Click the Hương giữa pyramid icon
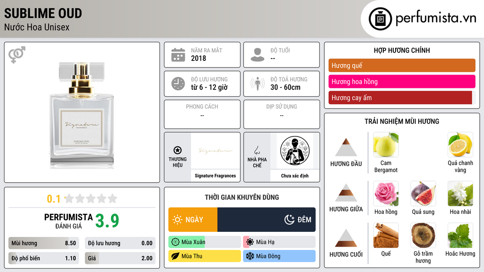 pos(346,193)
